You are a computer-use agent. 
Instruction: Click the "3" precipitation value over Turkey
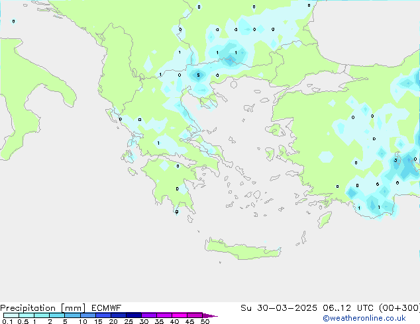(x=395, y=161)
